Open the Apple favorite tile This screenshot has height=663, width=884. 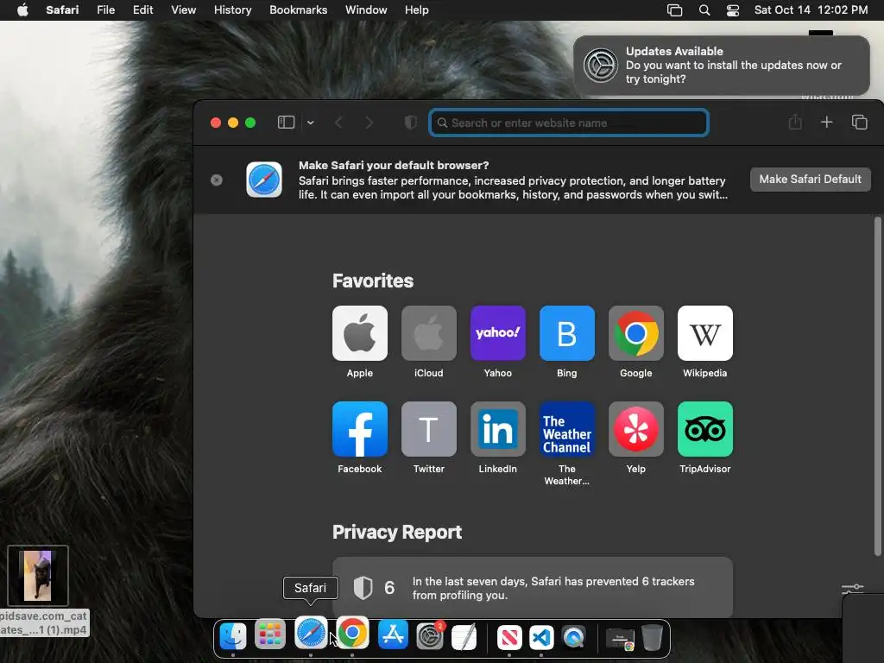pyautogui.click(x=360, y=333)
